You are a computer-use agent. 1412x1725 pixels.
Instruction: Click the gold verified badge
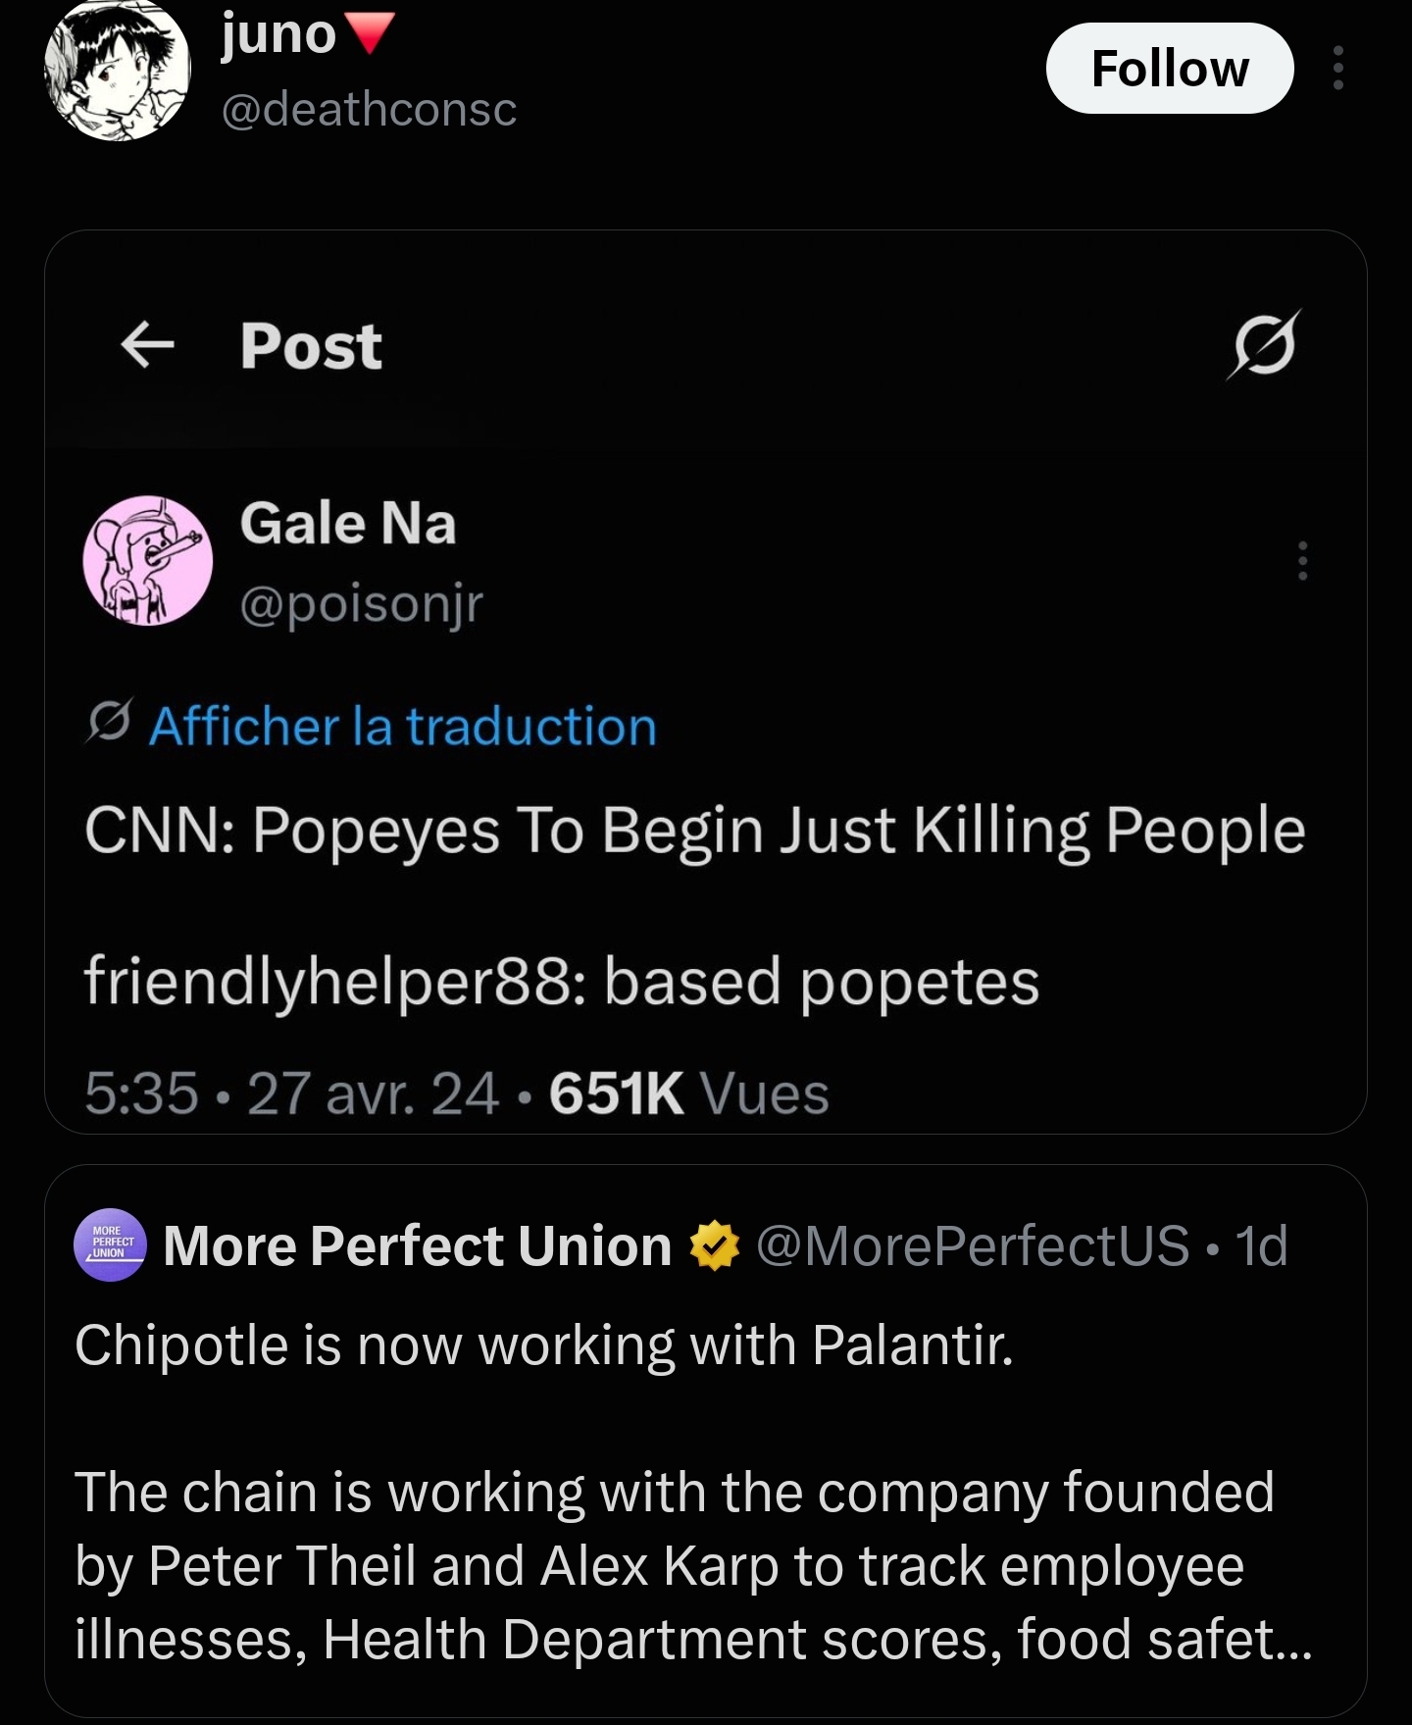(715, 1245)
